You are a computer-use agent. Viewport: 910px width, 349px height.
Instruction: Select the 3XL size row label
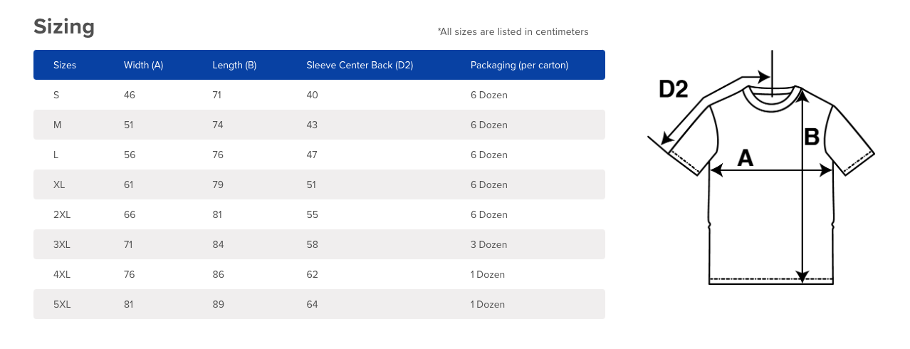coord(62,244)
